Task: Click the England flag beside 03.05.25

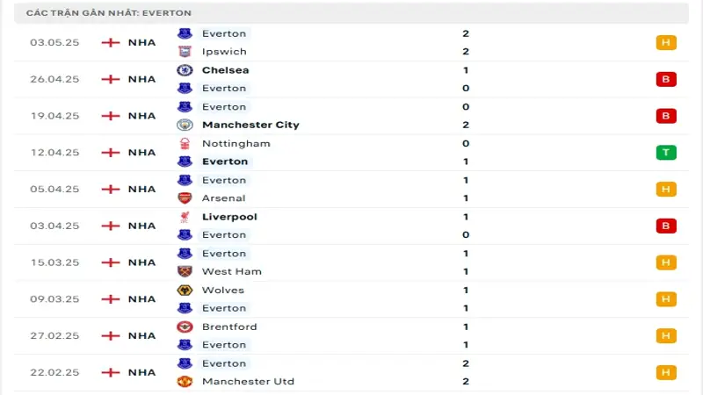Action: click(x=111, y=42)
